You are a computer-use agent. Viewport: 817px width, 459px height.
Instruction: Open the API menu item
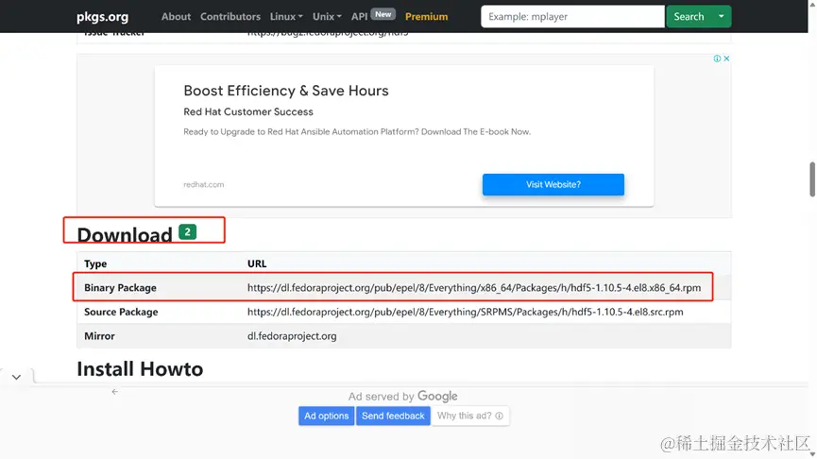359,17
